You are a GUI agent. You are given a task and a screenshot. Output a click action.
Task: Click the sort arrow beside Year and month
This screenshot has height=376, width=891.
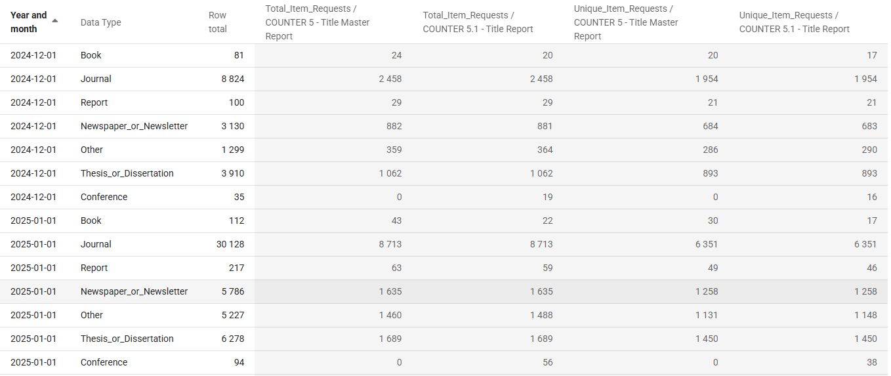[x=55, y=21]
